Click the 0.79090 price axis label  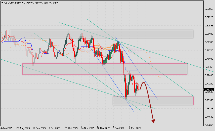[209, 59]
